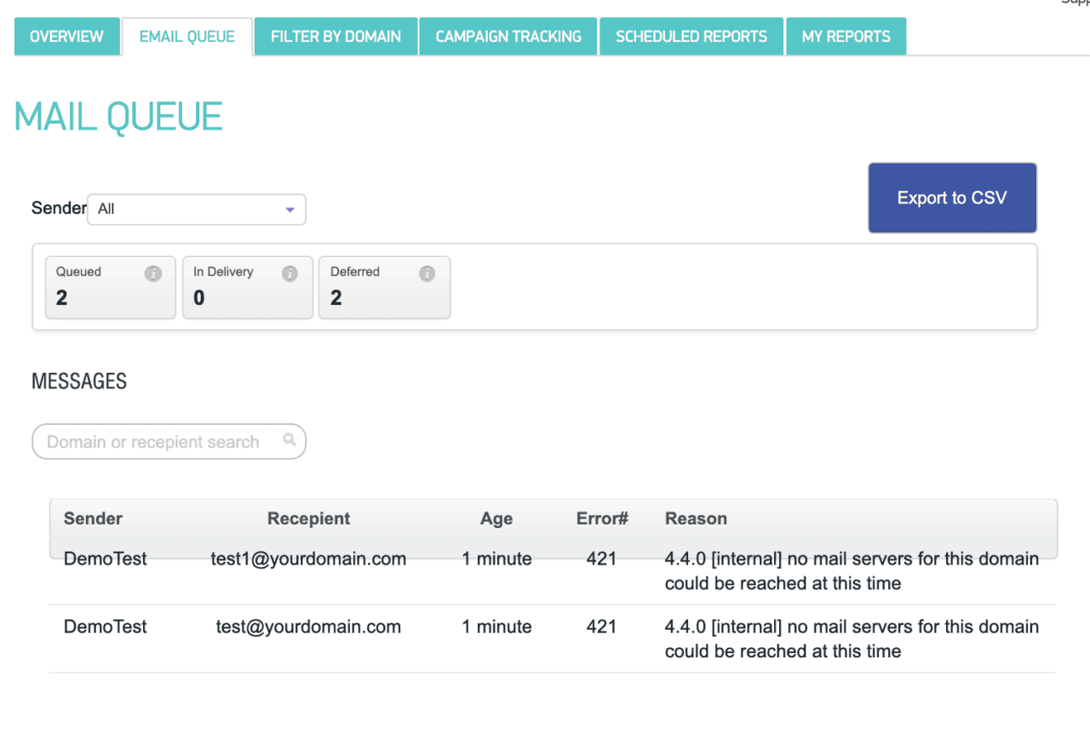The height and width of the screenshot is (734, 1090).
Task: Click the age of test@yourdomain.com message
Action: coord(496,627)
